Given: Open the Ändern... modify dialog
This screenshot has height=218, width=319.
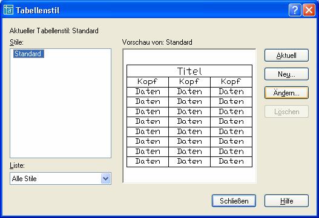Looking at the screenshot, I should (286, 93).
